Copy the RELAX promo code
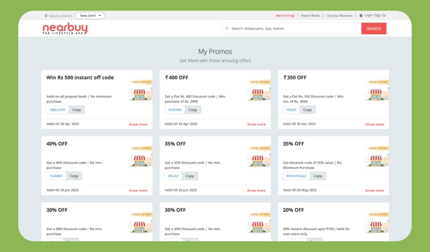The width and height of the screenshot is (430, 252). click(x=190, y=176)
